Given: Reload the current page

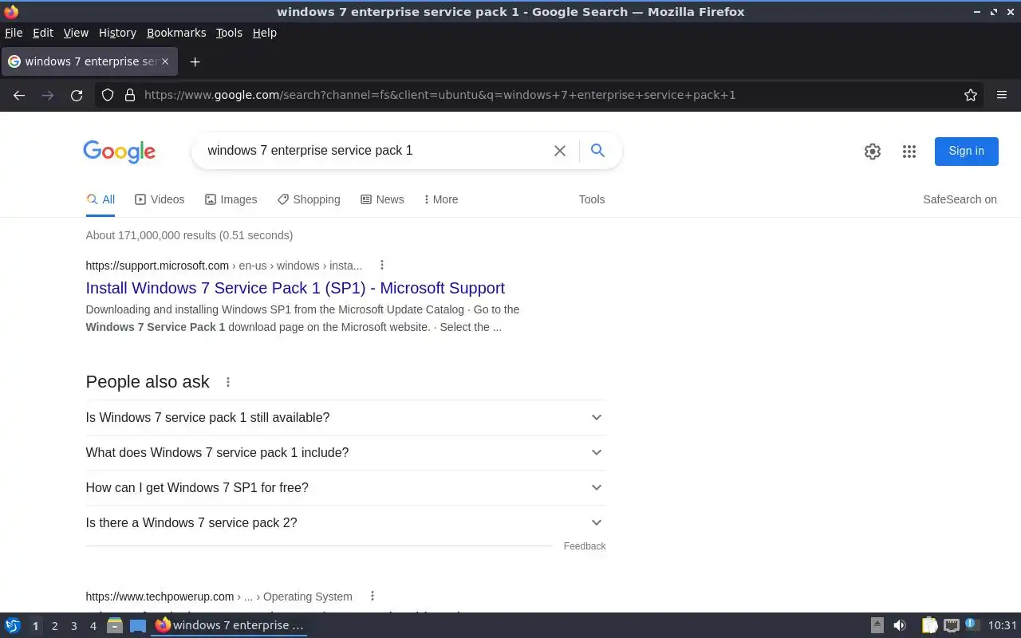Looking at the screenshot, I should click(77, 95).
